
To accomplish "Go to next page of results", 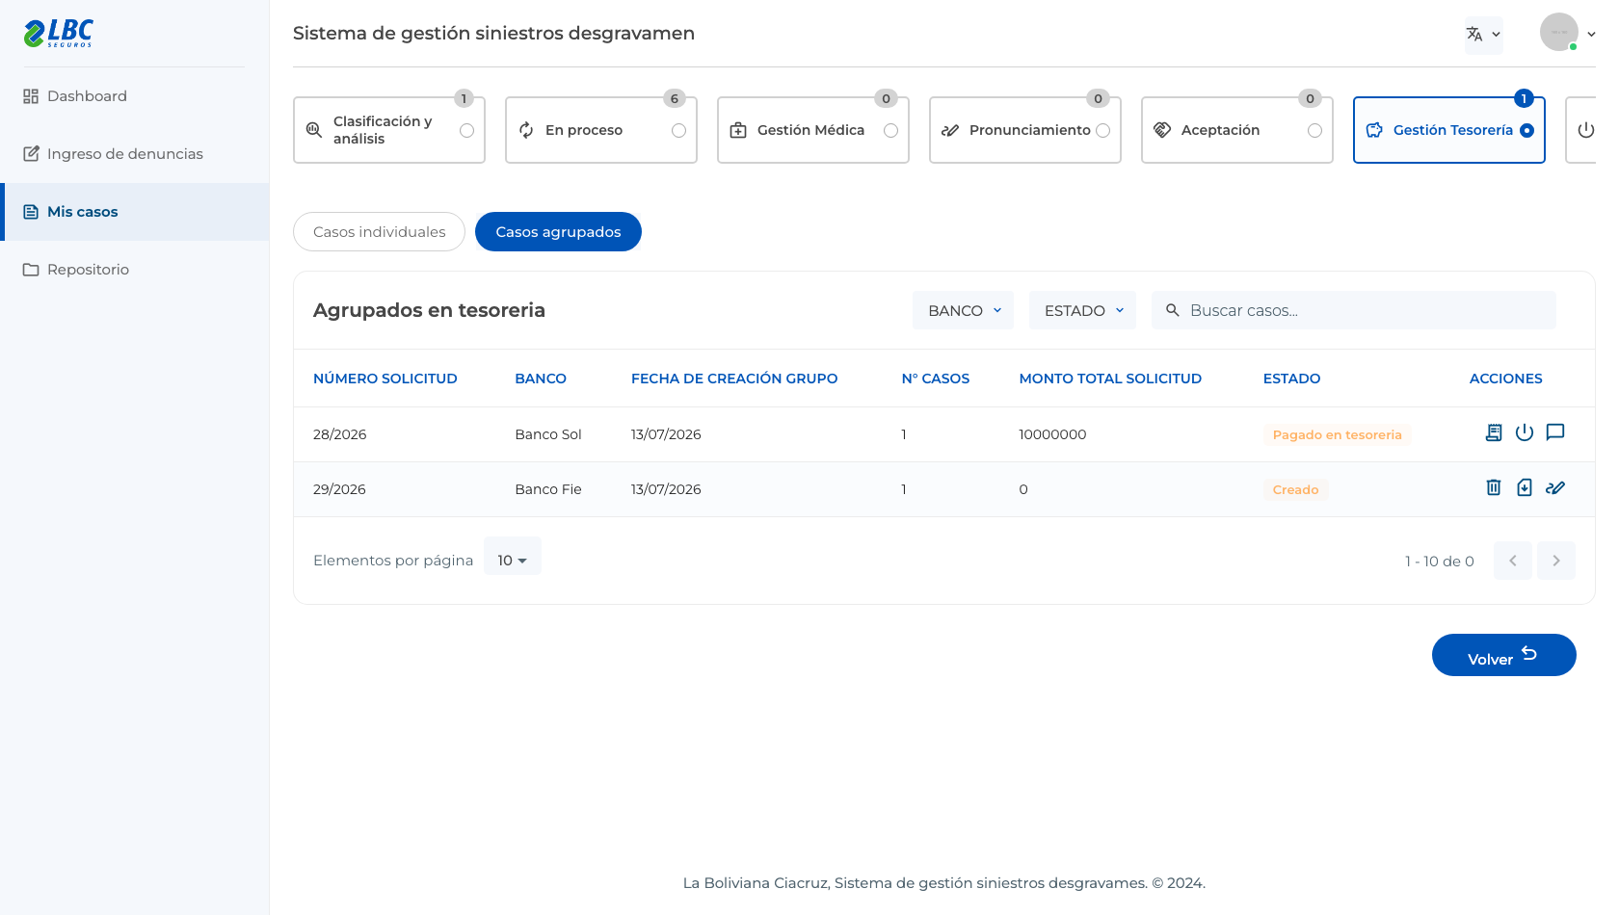I will (1555, 561).
